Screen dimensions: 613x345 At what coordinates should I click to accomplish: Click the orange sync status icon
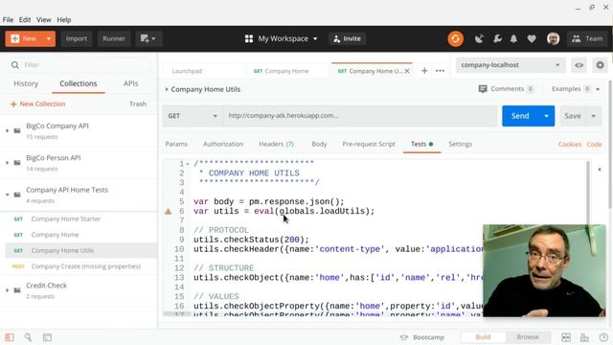tap(456, 38)
